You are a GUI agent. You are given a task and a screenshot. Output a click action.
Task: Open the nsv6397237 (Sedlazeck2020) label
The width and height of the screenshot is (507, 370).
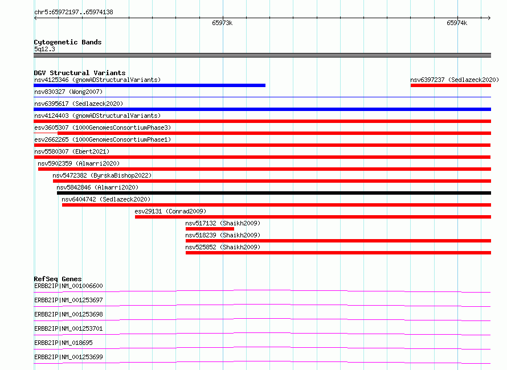[454, 80]
